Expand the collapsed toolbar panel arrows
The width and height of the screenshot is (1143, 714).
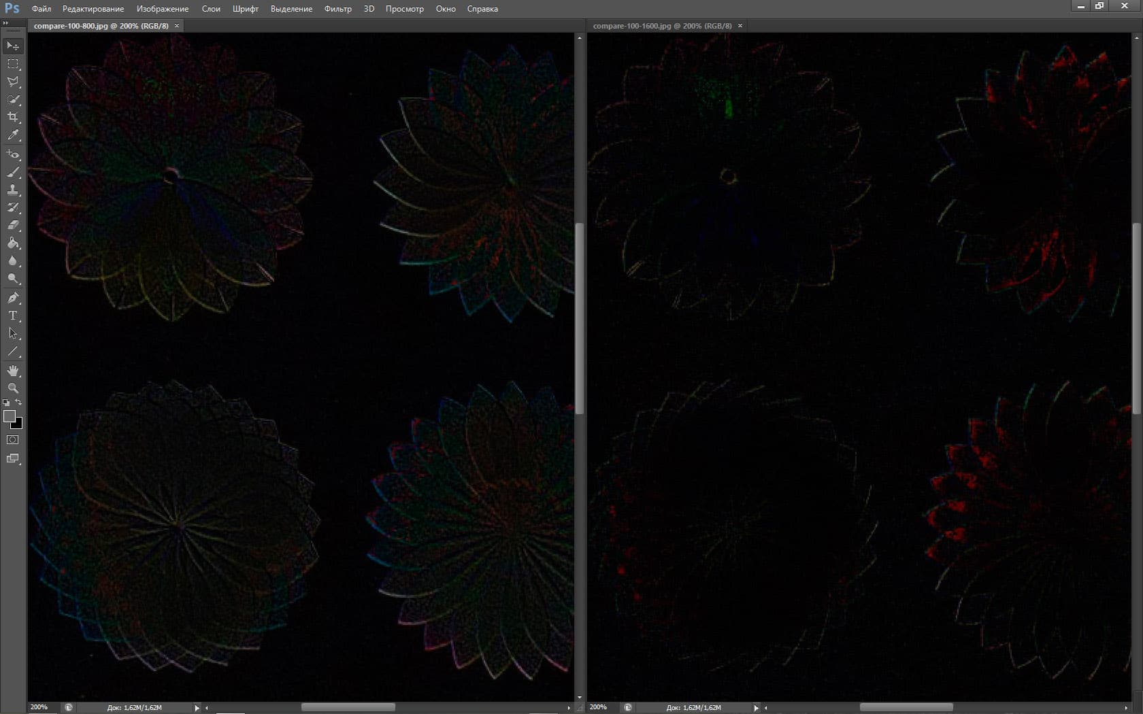tap(5, 23)
